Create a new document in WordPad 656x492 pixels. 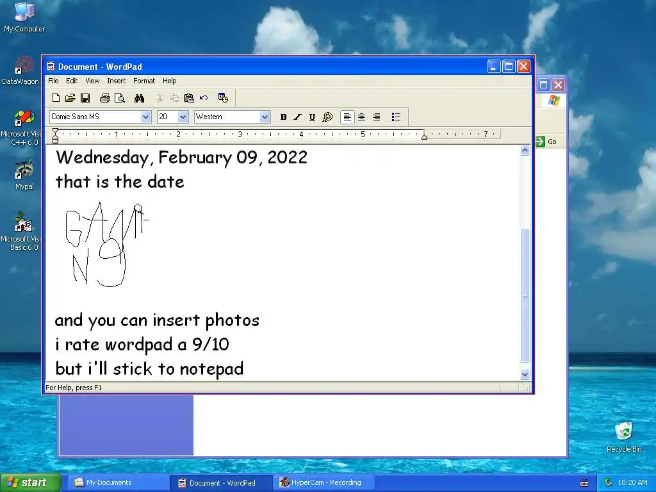[x=56, y=98]
